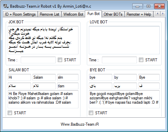
Task: Click the BYE BOT replies text area
Action: pyautogui.click(x=124, y=99)
